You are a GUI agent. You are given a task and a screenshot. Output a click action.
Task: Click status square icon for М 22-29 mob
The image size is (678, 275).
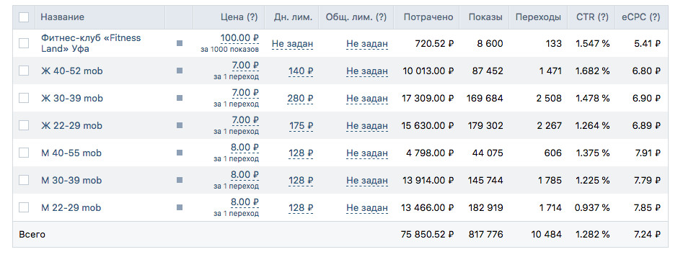coord(180,207)
